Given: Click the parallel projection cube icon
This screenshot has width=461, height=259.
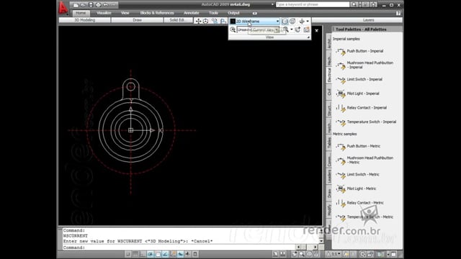Looking at the screenshot, I should (285, 21).
